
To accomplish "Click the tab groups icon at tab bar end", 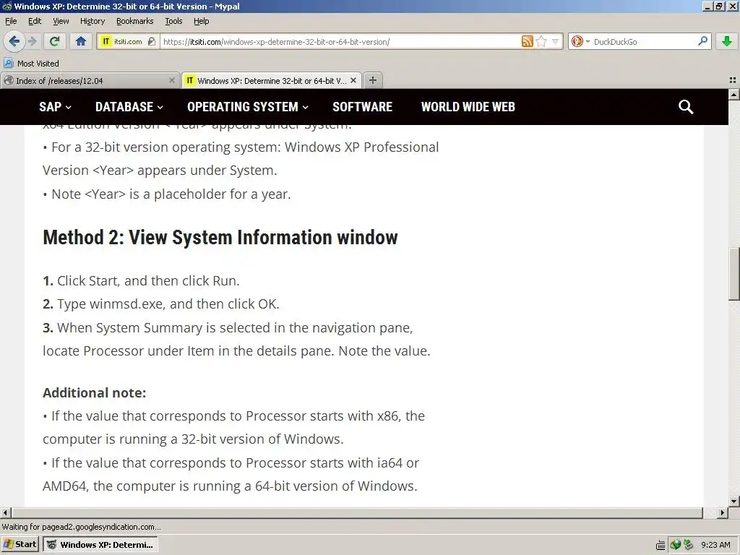I will [733, 80].
